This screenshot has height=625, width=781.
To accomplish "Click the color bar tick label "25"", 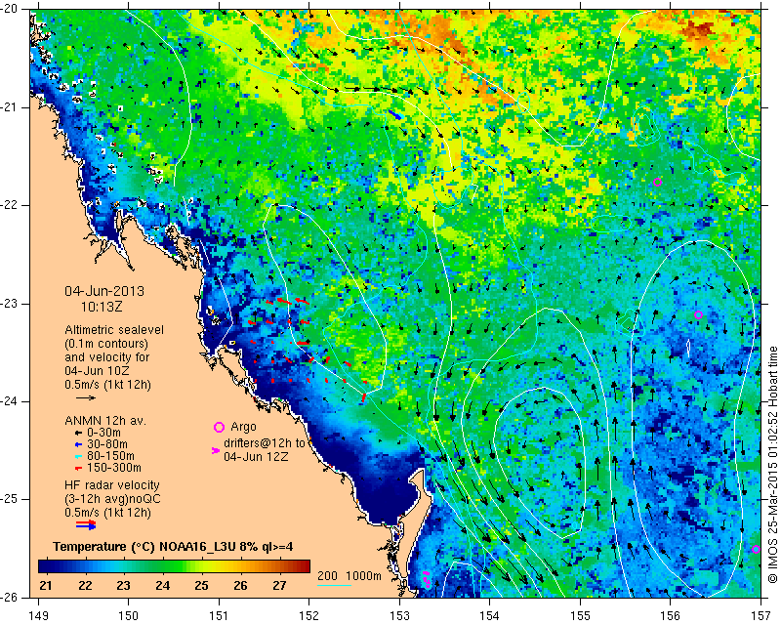I will coord(201,585).
